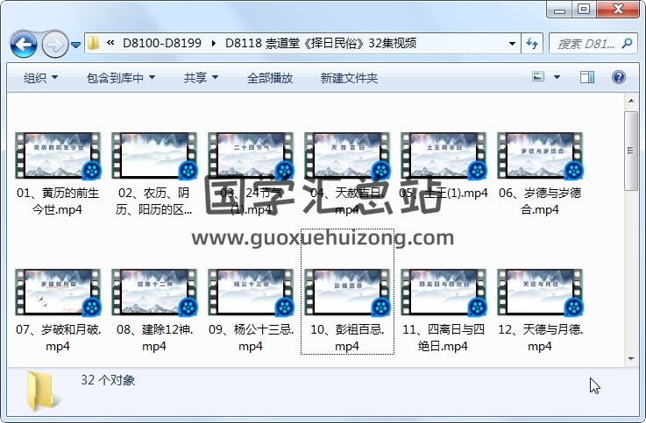
Task: Click the 全部播放 button
Action: (x=270, y=78)
